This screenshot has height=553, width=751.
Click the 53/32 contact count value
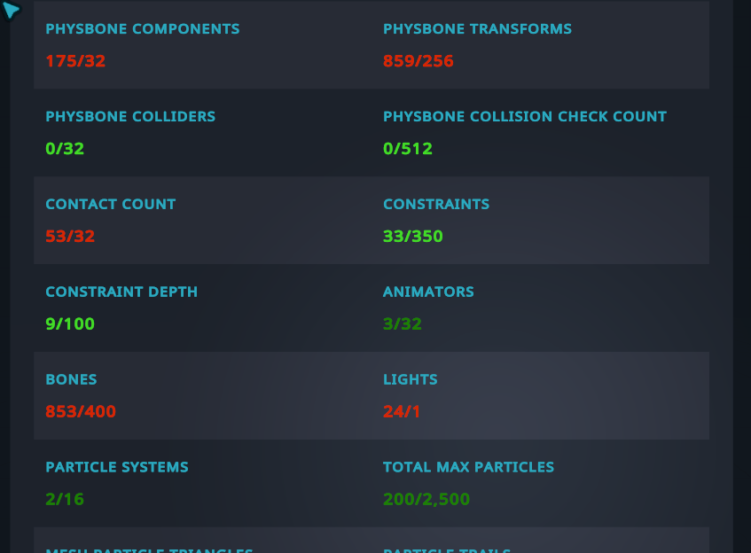point(70,237)
